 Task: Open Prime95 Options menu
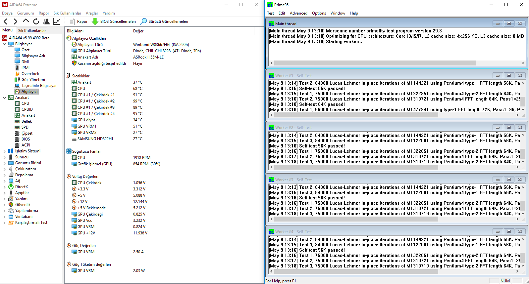(x=319, y=13)
